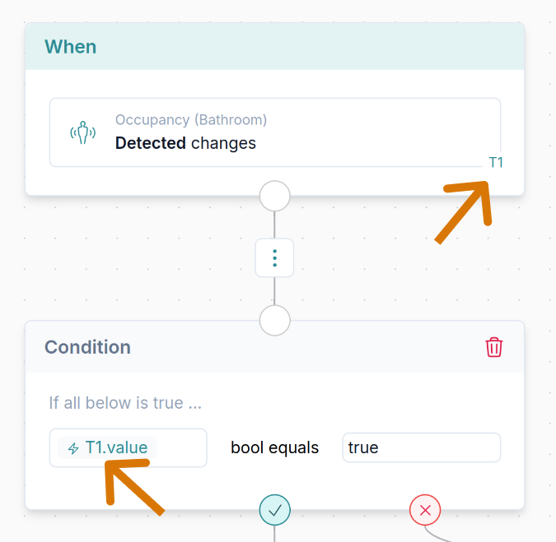
Task: Delete the Condition block with trash icon
Action: coord(493,347)
